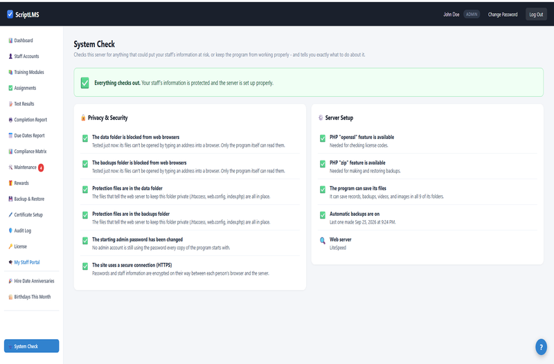Click the License key icon

(10, 246)
